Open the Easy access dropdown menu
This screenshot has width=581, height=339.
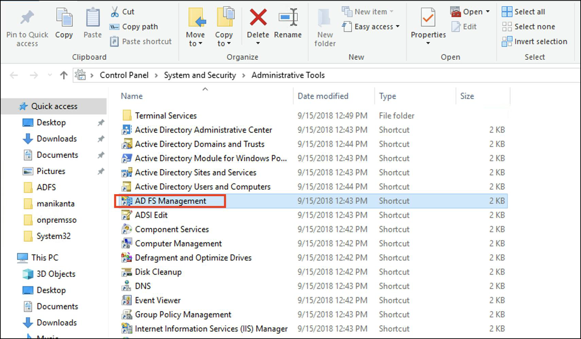[x=371, y=27]
